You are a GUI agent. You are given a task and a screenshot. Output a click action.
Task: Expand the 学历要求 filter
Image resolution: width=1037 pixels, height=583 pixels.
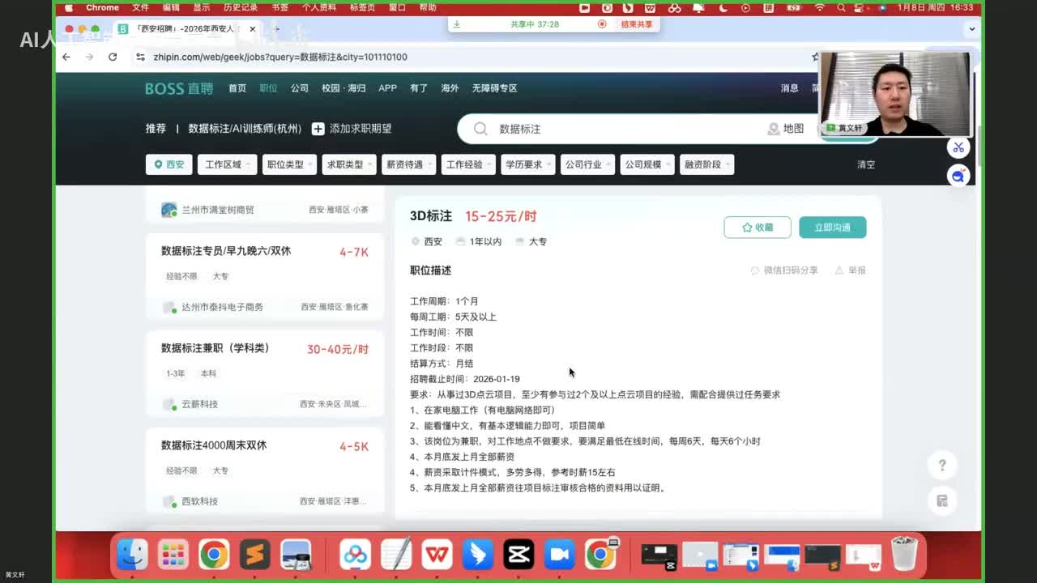point(527,164)
